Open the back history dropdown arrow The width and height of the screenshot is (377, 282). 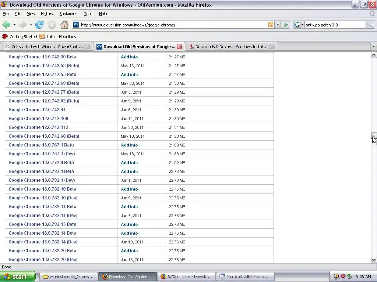(14, 25)
